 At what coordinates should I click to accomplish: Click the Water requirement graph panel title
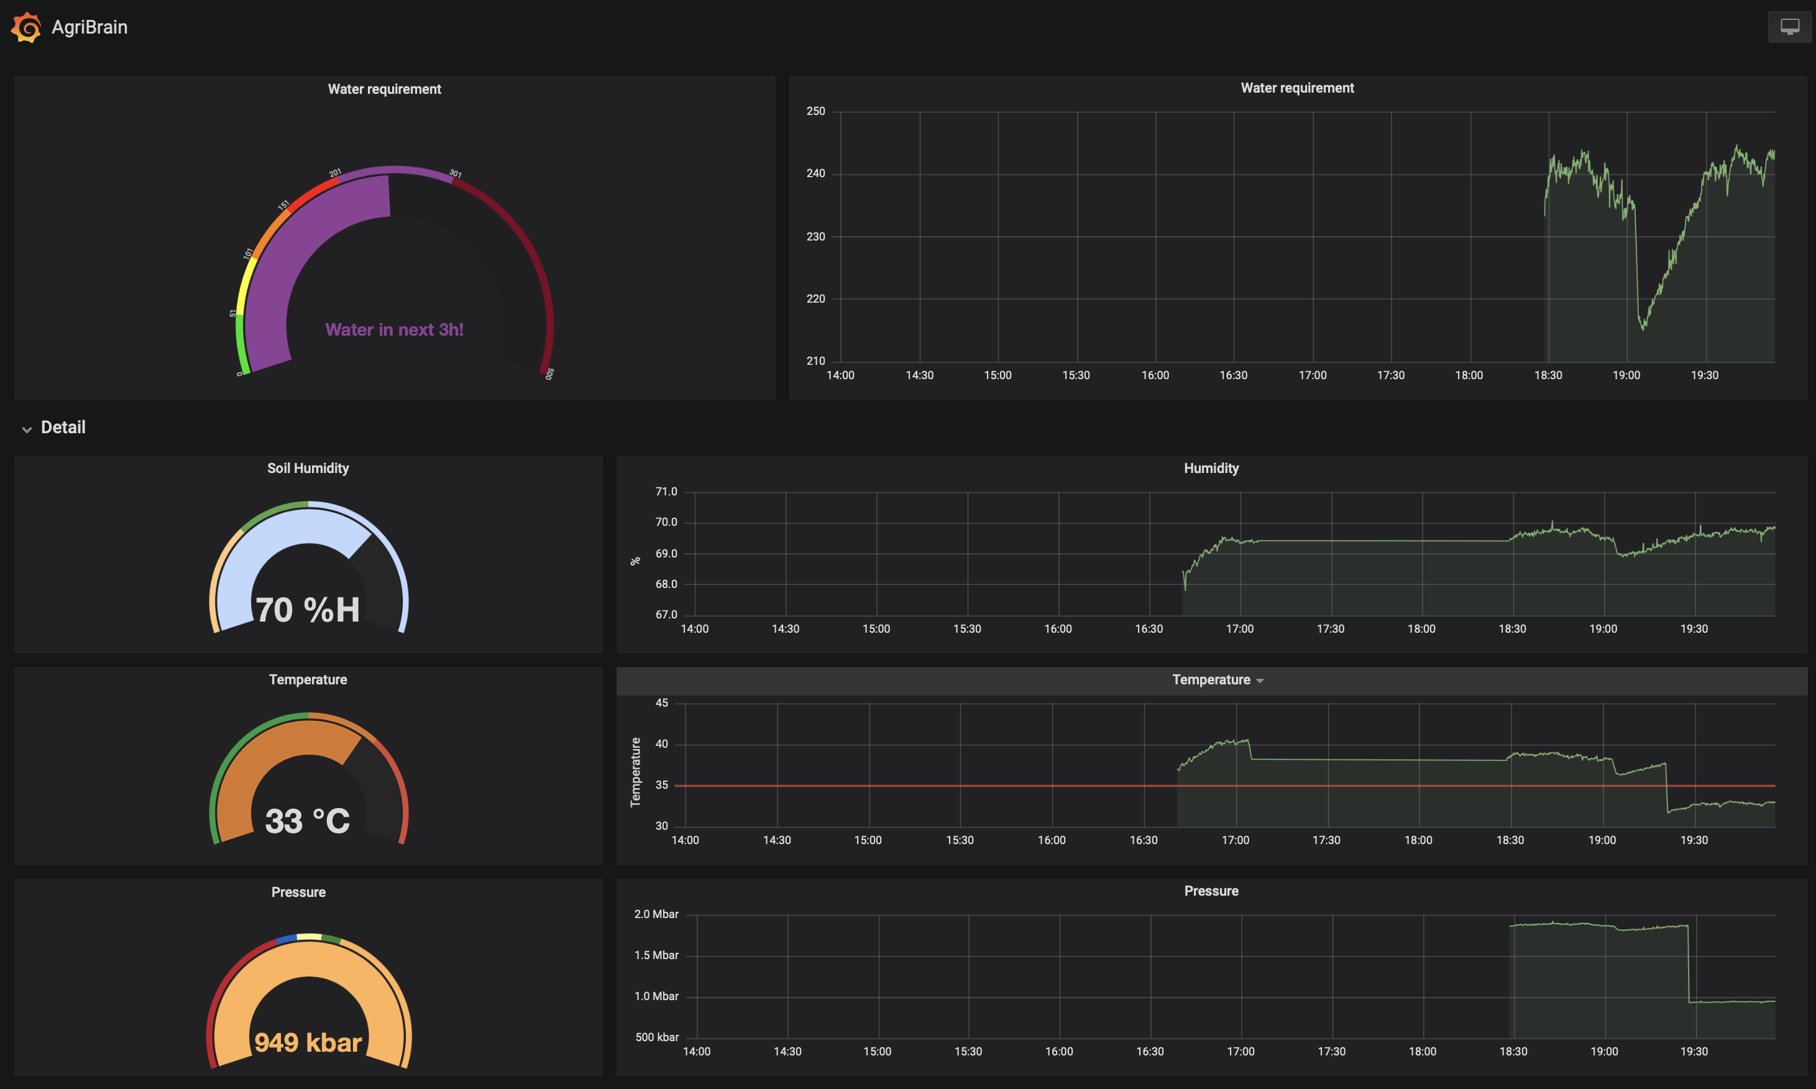pos(1296,88)
